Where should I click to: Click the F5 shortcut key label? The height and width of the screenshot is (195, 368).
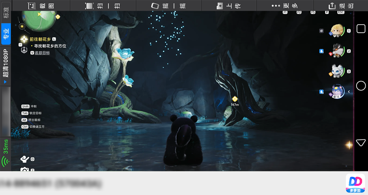[313, 12]
